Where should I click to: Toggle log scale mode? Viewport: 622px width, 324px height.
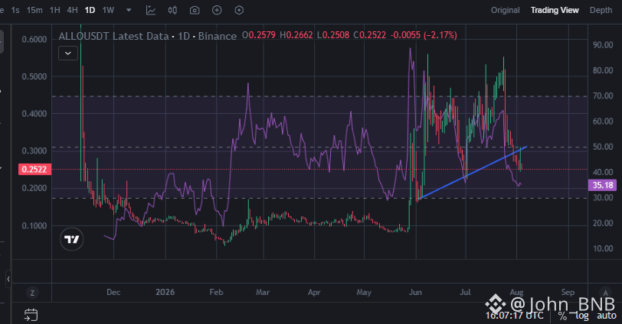point(581,316)
